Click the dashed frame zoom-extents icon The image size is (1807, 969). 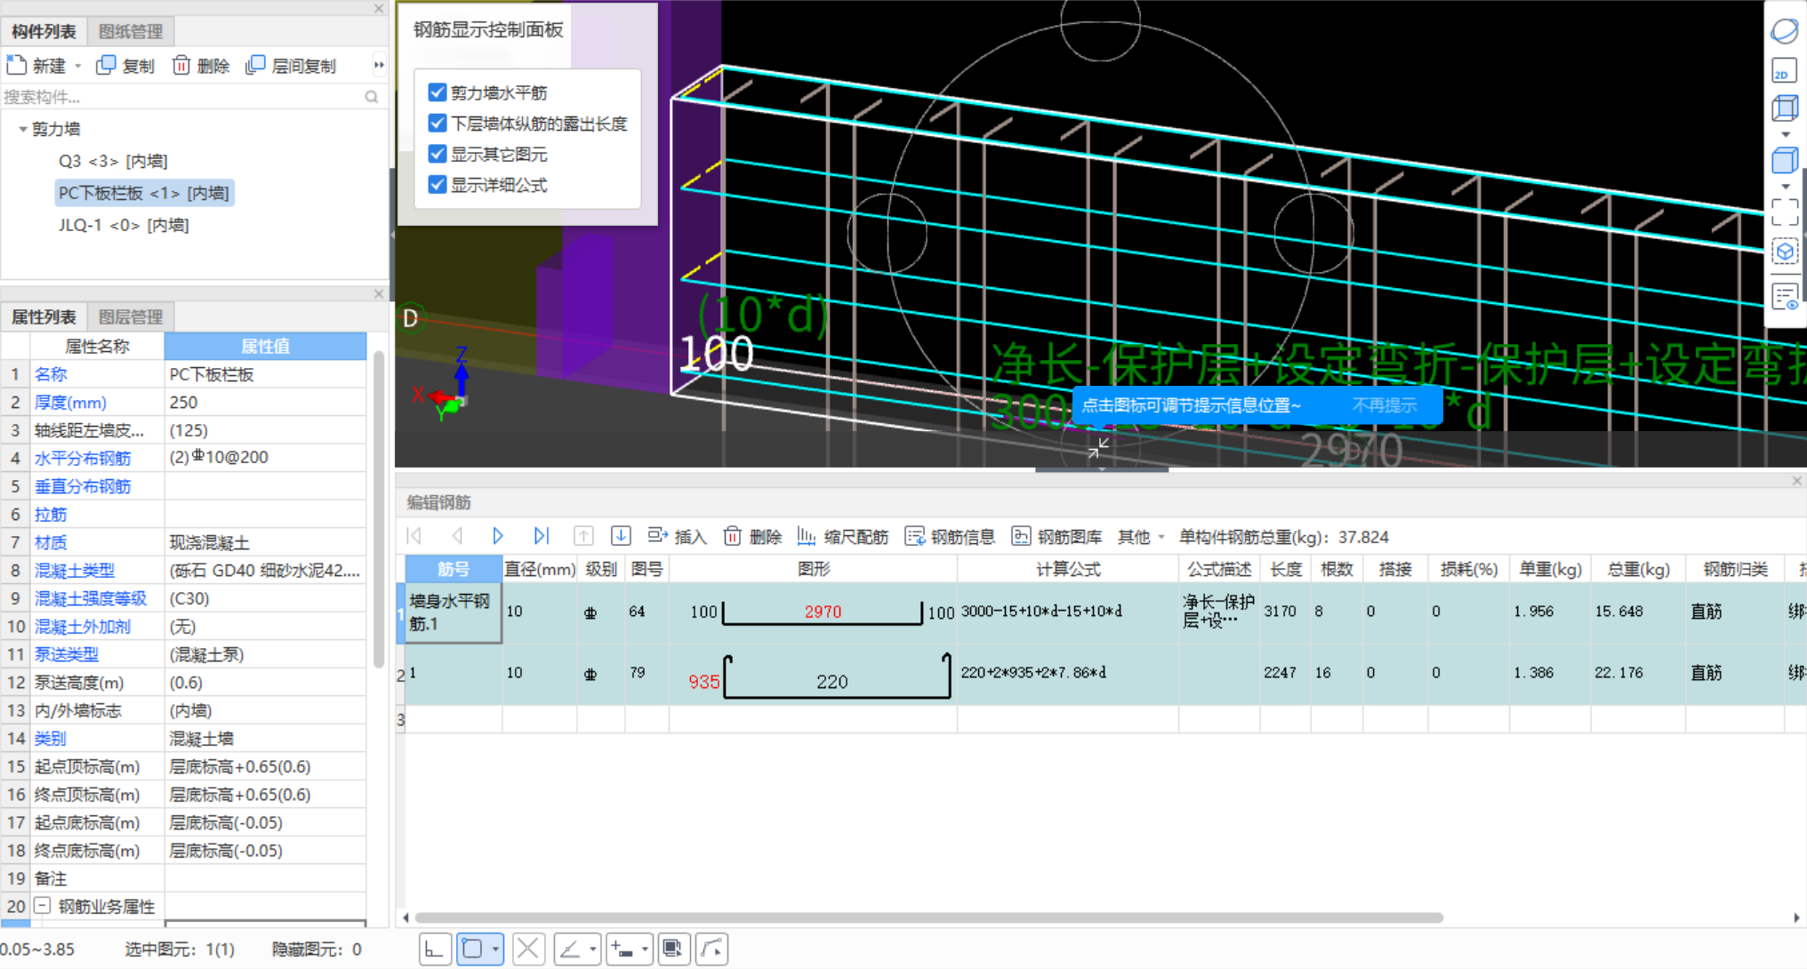click(x=1784, y=212)
